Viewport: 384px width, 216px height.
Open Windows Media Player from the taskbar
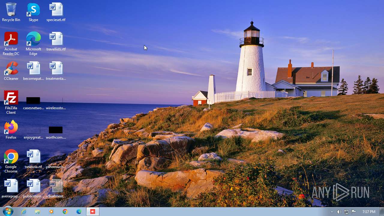[x=51, y=211]
